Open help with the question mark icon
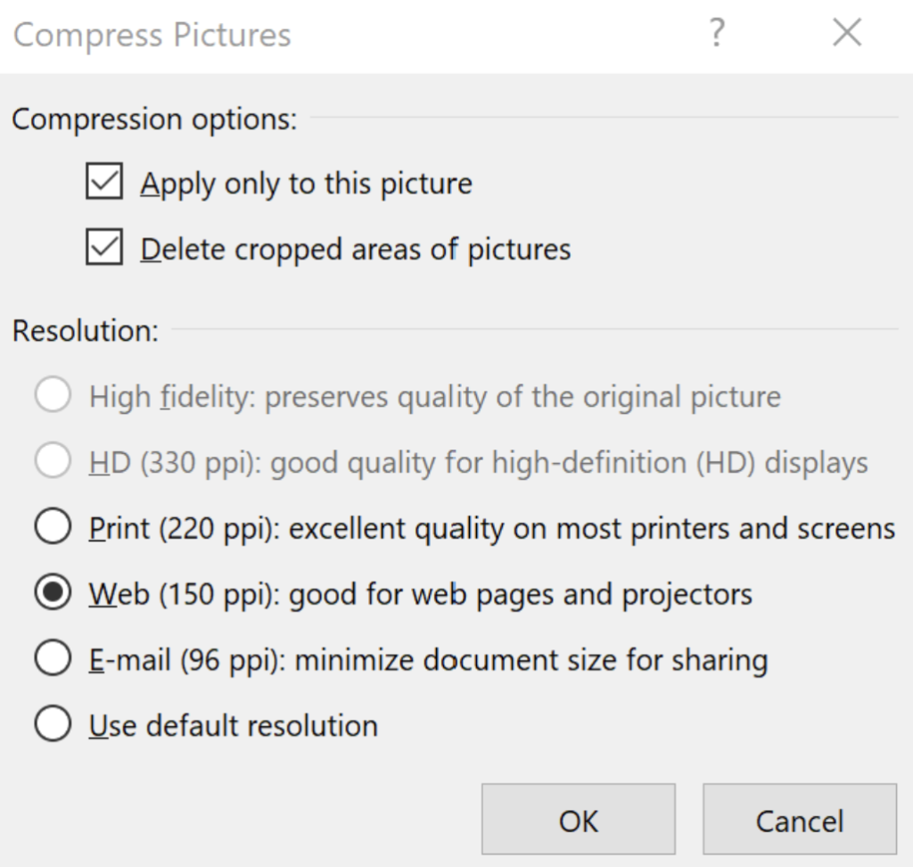 718,33
